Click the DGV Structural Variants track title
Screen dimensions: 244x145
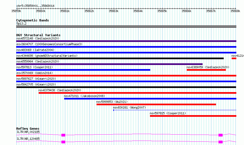[x=38, y=35]
